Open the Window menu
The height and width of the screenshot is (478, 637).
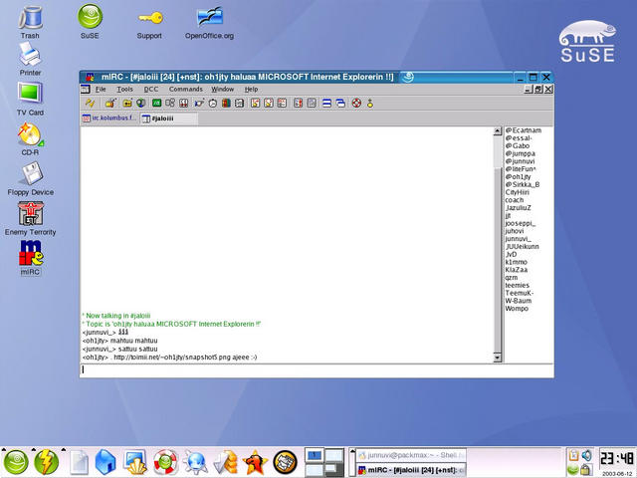(222, 89)
